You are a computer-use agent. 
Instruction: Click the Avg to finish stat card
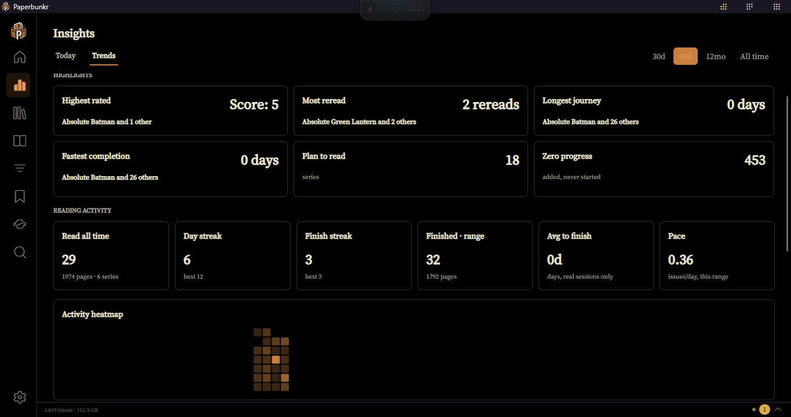(596, 255)
